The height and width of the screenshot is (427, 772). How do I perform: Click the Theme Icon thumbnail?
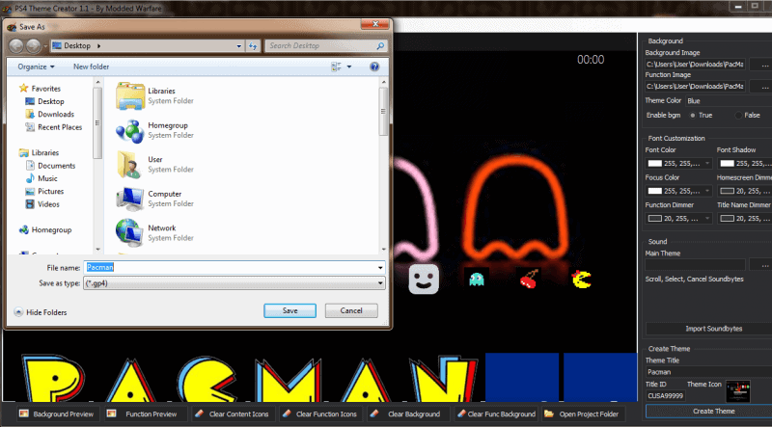point(738,391)
